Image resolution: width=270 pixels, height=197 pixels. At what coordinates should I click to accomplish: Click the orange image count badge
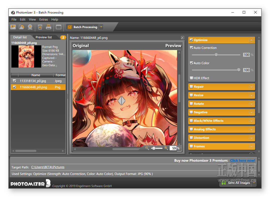pyautogui.click(x=63, y=37)
